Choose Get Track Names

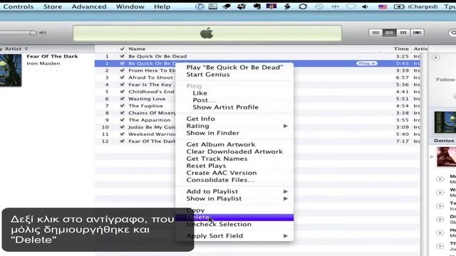pos(234,159)
